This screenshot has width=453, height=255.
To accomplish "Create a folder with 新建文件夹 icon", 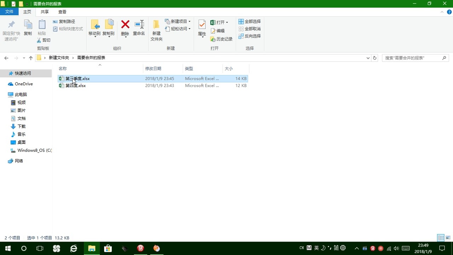I will [156, 30].
